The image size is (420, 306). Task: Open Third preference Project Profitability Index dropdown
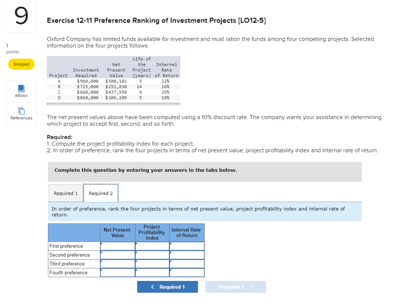(x=152, y=264)
